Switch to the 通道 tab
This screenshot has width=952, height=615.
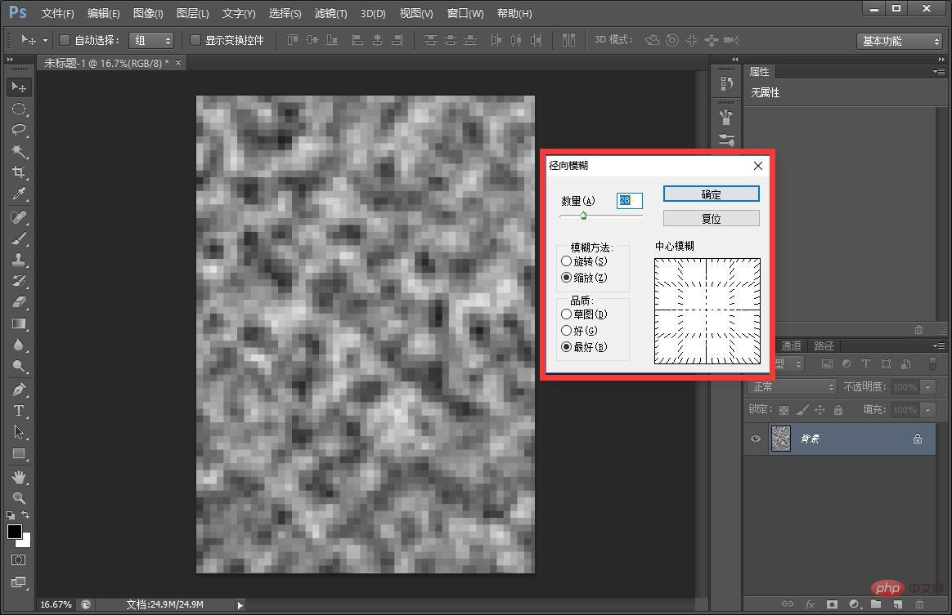click(791, 345)
